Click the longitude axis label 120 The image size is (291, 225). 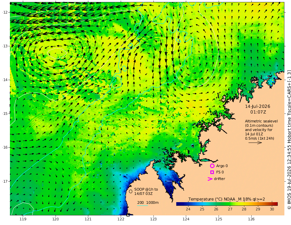(56, 219)
